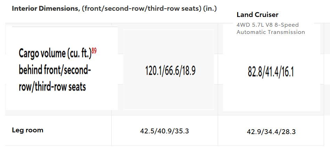Select the 120.1/66.6/18.9 cargo volume value
This screenshot has height=150, width=330.
[x=170, y=71]
